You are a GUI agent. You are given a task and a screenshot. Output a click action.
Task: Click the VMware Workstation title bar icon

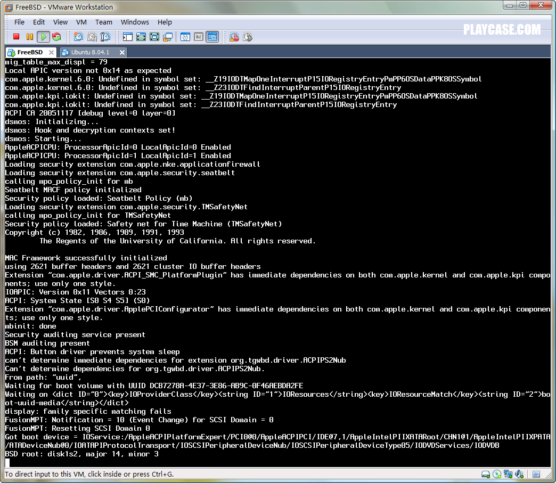pos(9,7)
